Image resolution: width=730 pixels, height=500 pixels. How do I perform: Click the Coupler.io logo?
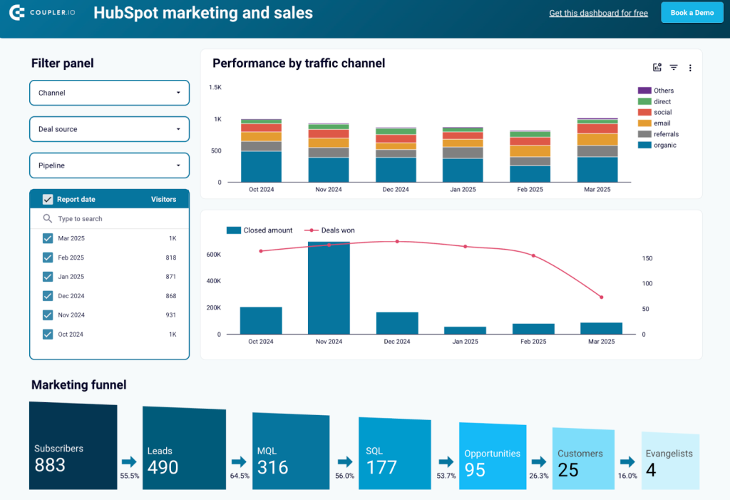point(42,13)
